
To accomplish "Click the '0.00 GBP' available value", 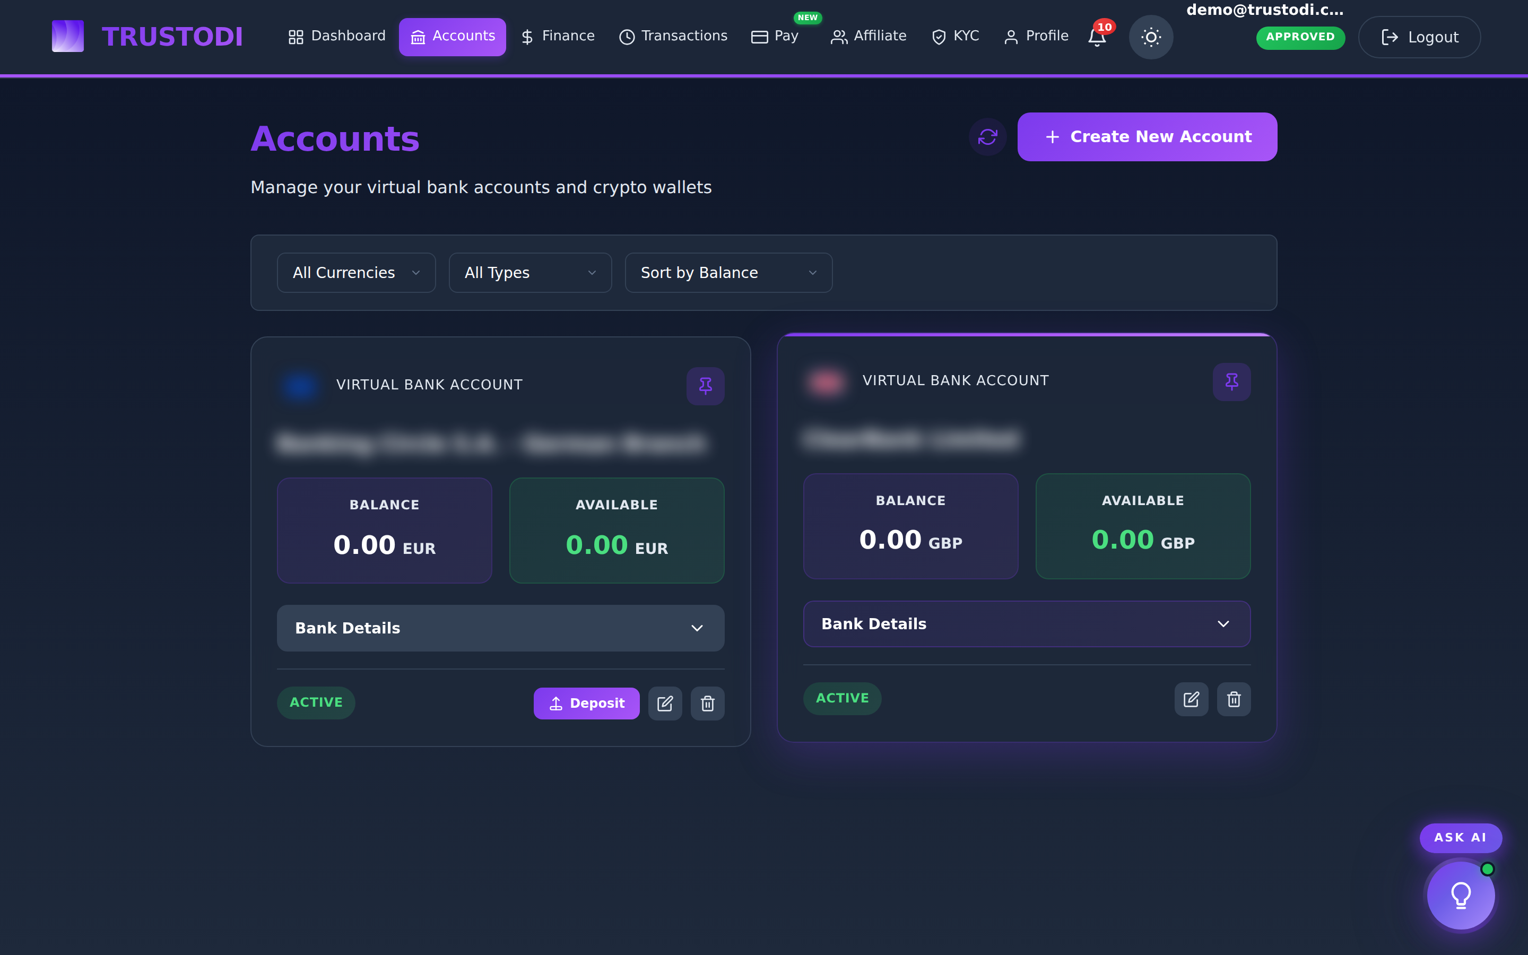I will 1143,541.
